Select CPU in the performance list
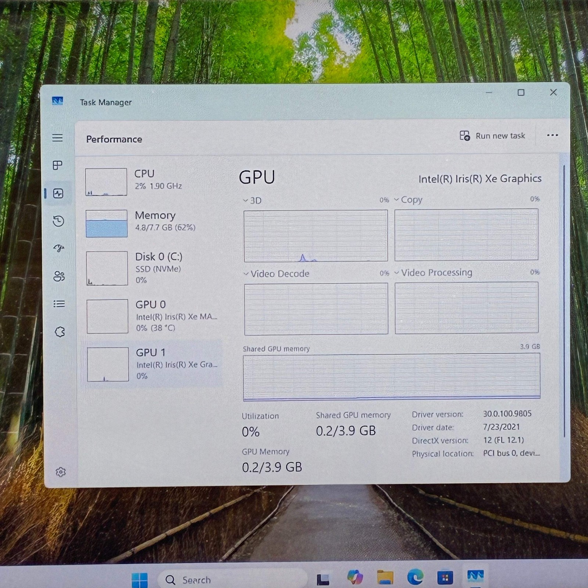Screen dimensions: 588x588 pyautogui.click(x=151, y=182)
